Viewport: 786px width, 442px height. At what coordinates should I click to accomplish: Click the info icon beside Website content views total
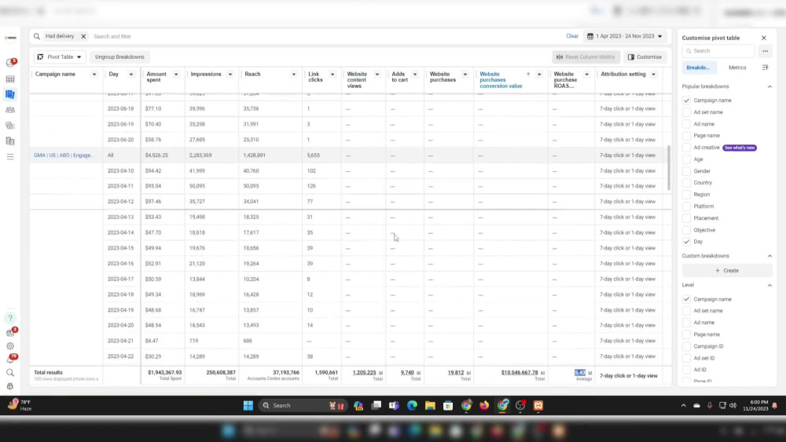[x=380, y=373]
